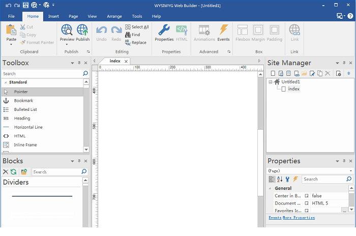
Task: Activate the Format Painter tool
Action: point(37,43)
